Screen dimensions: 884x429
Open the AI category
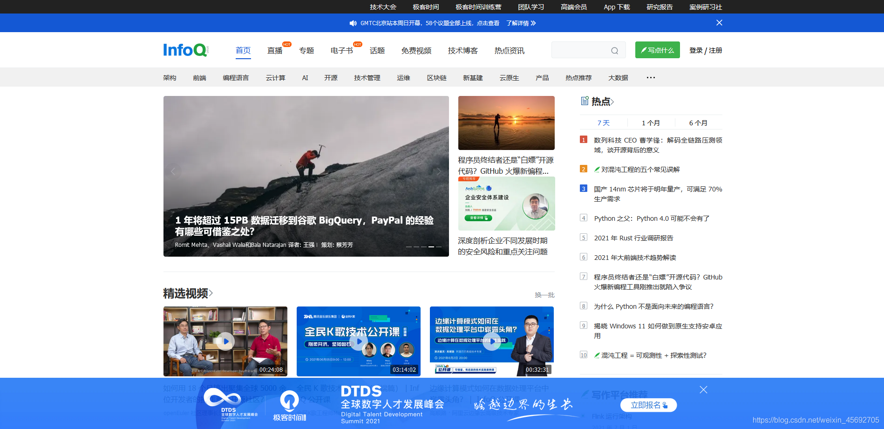point(305,78)
